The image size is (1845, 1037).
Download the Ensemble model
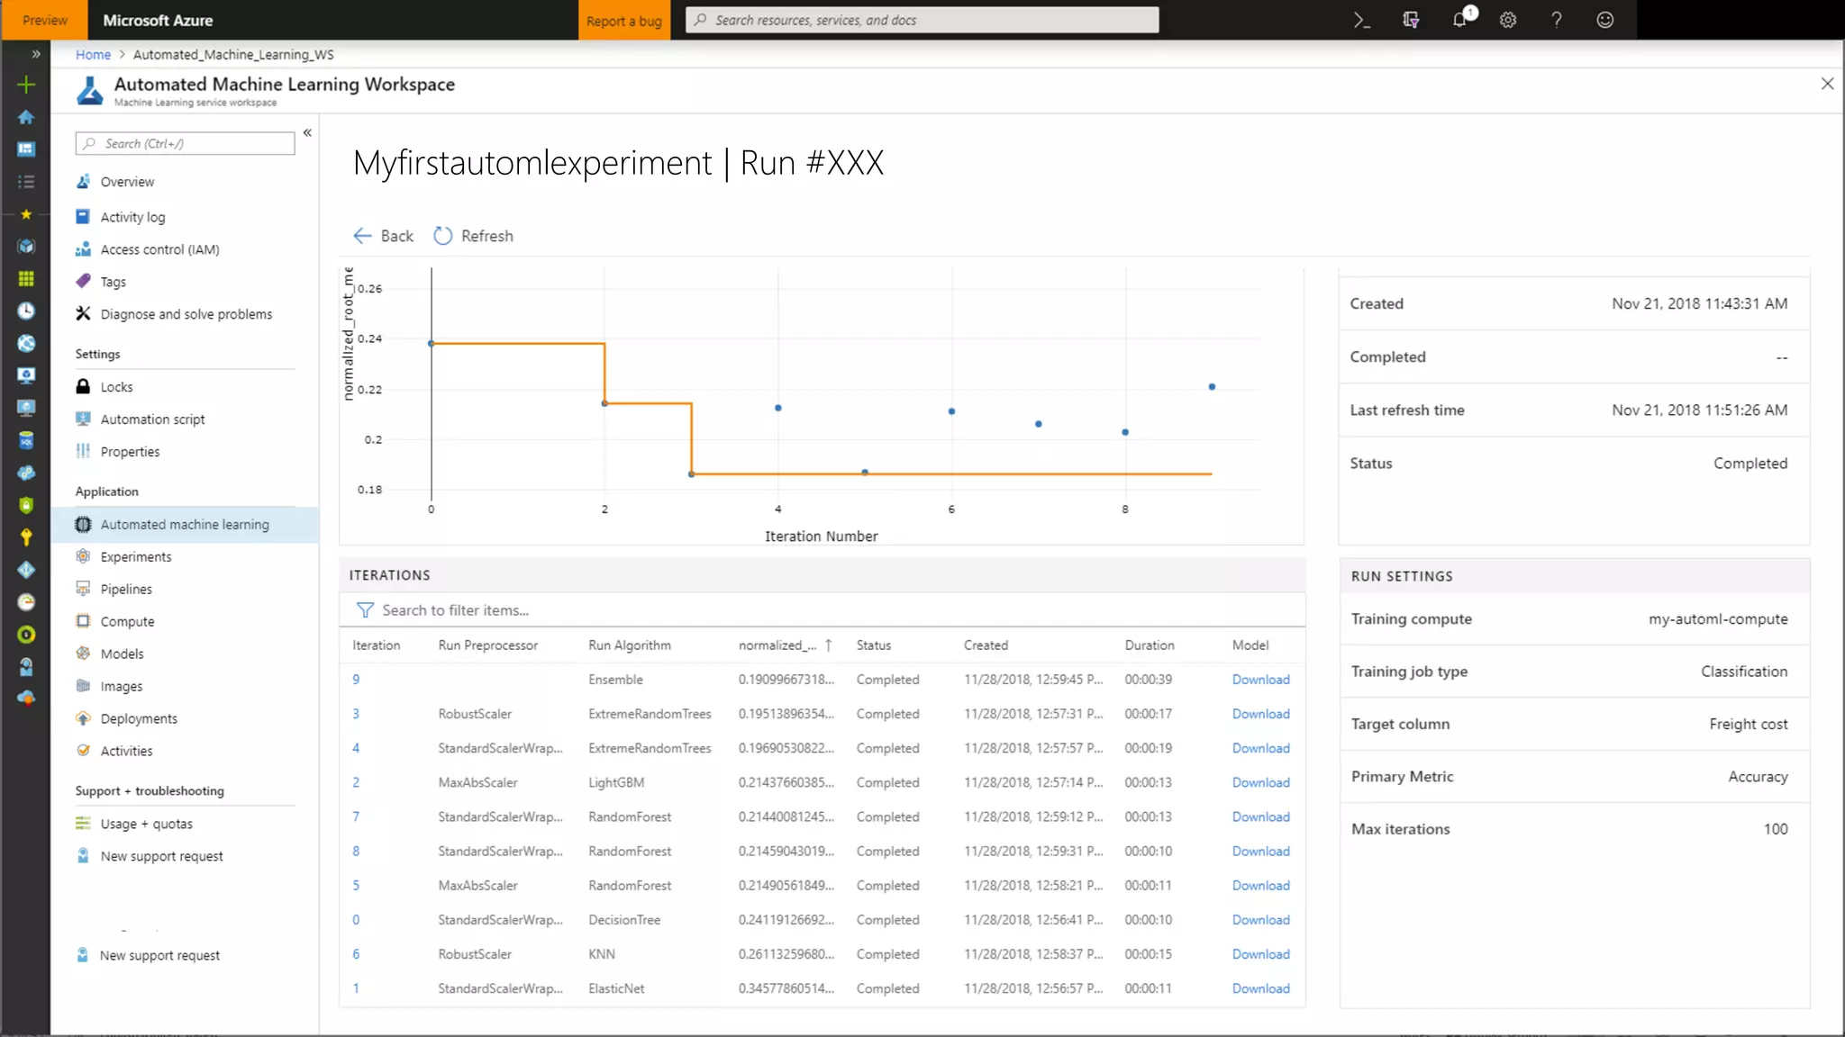[1260, 680]
